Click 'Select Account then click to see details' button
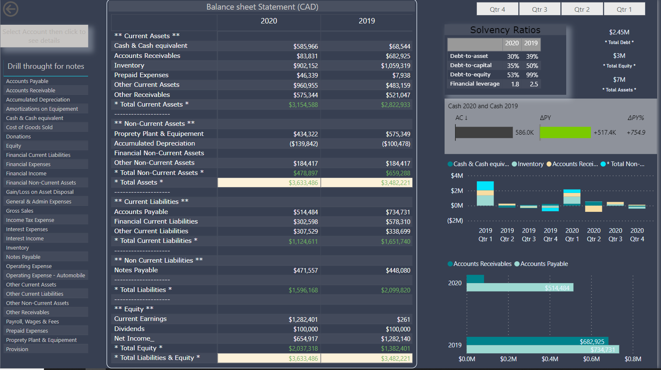661x370 pixels. (44, 36)
